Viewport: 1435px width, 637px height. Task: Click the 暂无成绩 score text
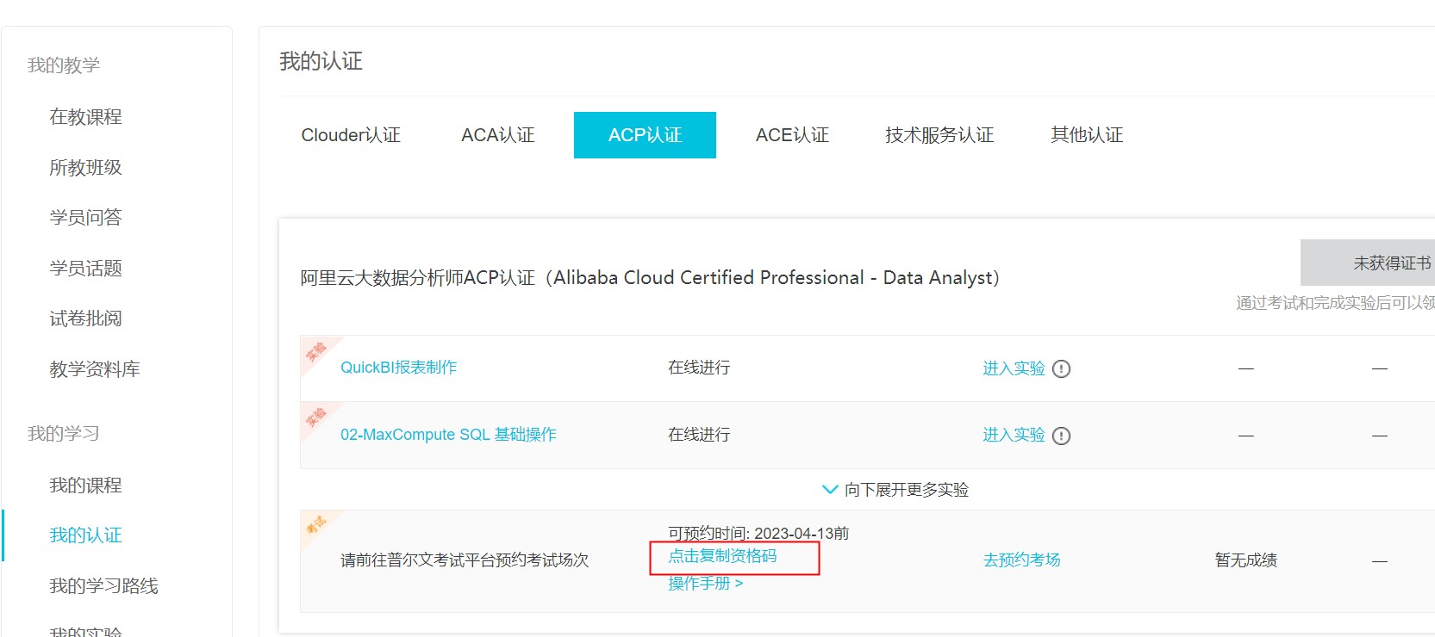point(1246,560)
